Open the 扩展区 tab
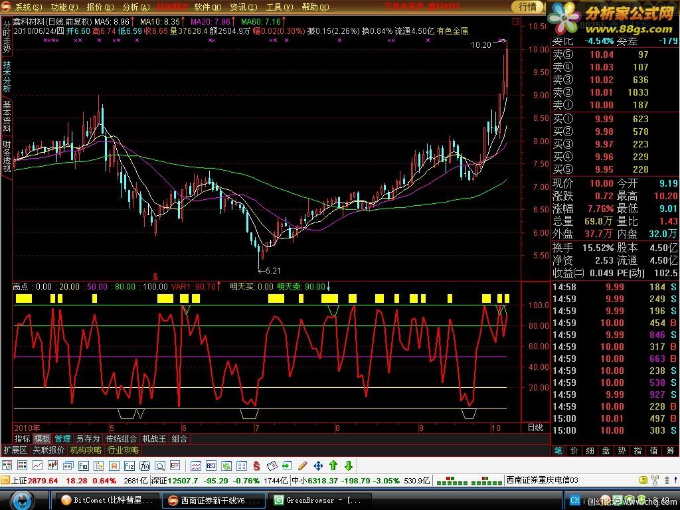This screenshot has height=510, width=680. tap(15, 450)
